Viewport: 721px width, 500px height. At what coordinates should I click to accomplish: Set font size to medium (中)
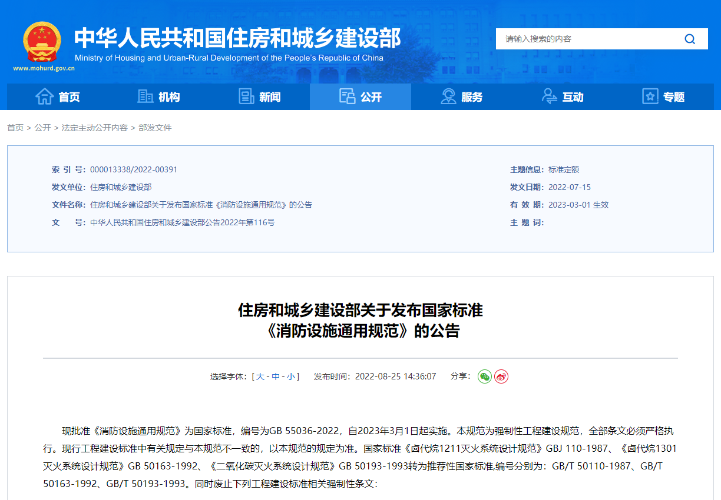point(275,376)
